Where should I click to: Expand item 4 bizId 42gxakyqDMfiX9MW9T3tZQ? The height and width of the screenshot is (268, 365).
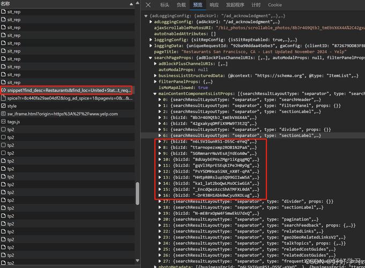tap(160, 123)
